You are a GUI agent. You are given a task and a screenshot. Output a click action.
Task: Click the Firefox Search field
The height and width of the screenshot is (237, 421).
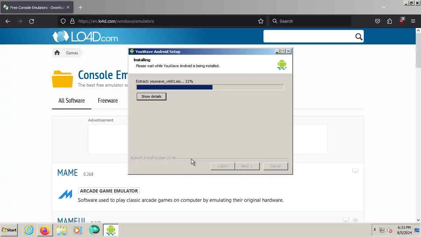point(310,21)
